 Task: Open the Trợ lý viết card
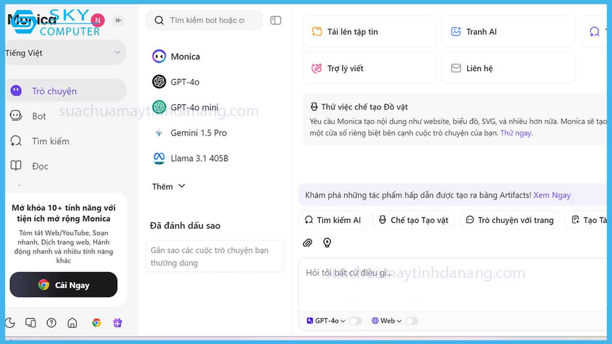pos(370,68)
